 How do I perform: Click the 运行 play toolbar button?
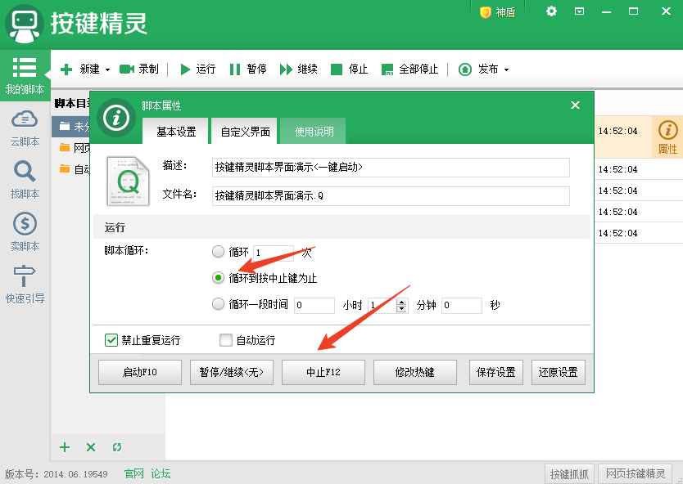pos(198,69)
